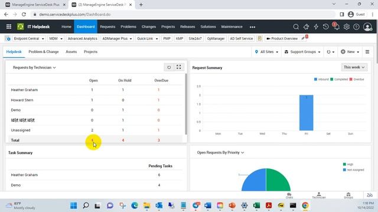Open the admin settings gear icon
Screen dimensions: 378x212
coord(347,26)
